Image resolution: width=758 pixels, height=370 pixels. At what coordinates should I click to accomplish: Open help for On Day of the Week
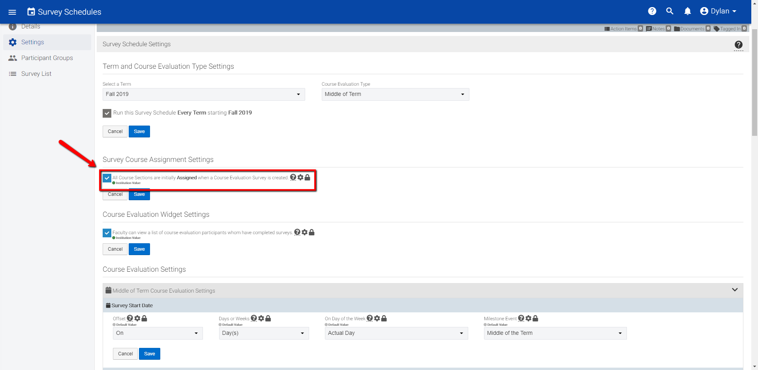pyautogui.click(x=370, y=318)
